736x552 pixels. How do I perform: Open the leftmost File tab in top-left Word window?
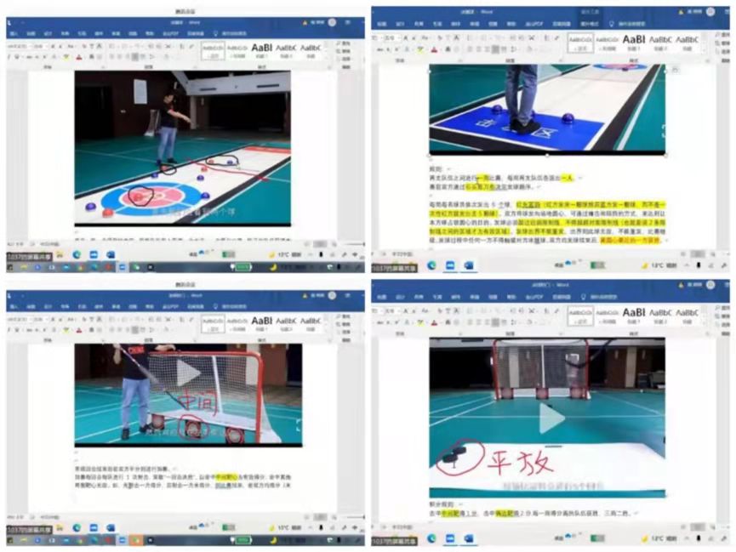(13, 34)
